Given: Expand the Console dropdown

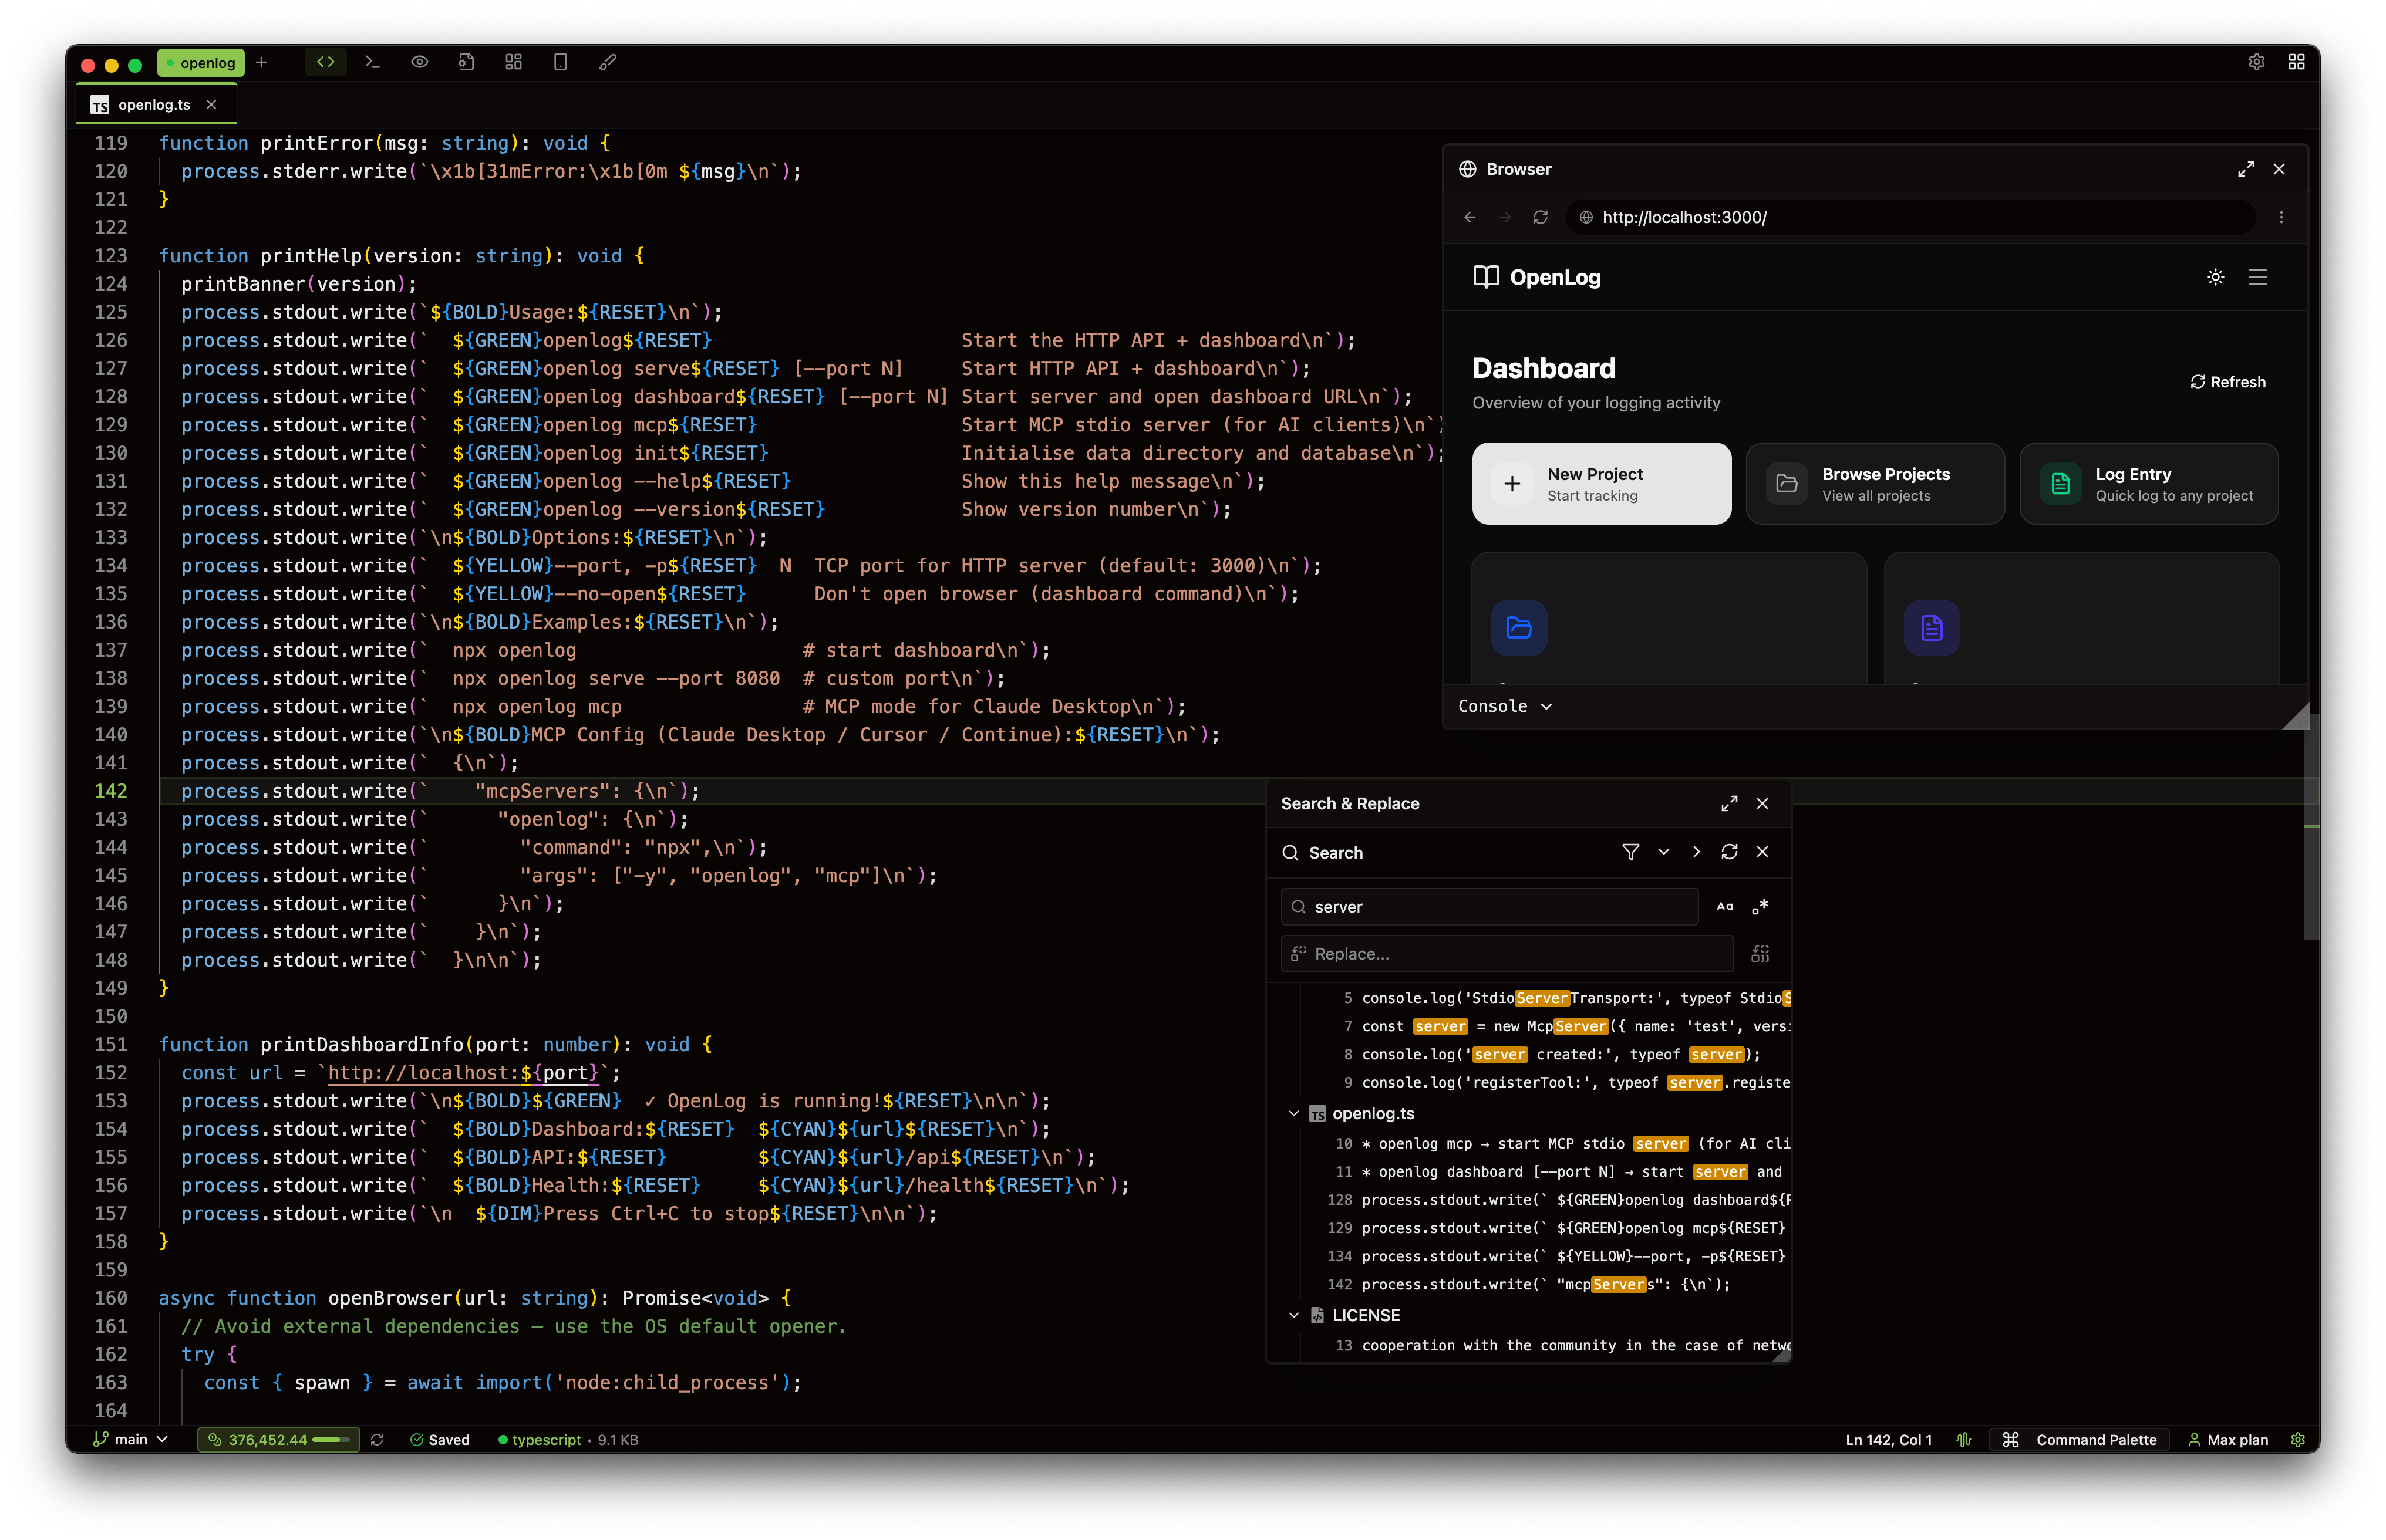Looking at the screenshot, I should (1505, 706).
